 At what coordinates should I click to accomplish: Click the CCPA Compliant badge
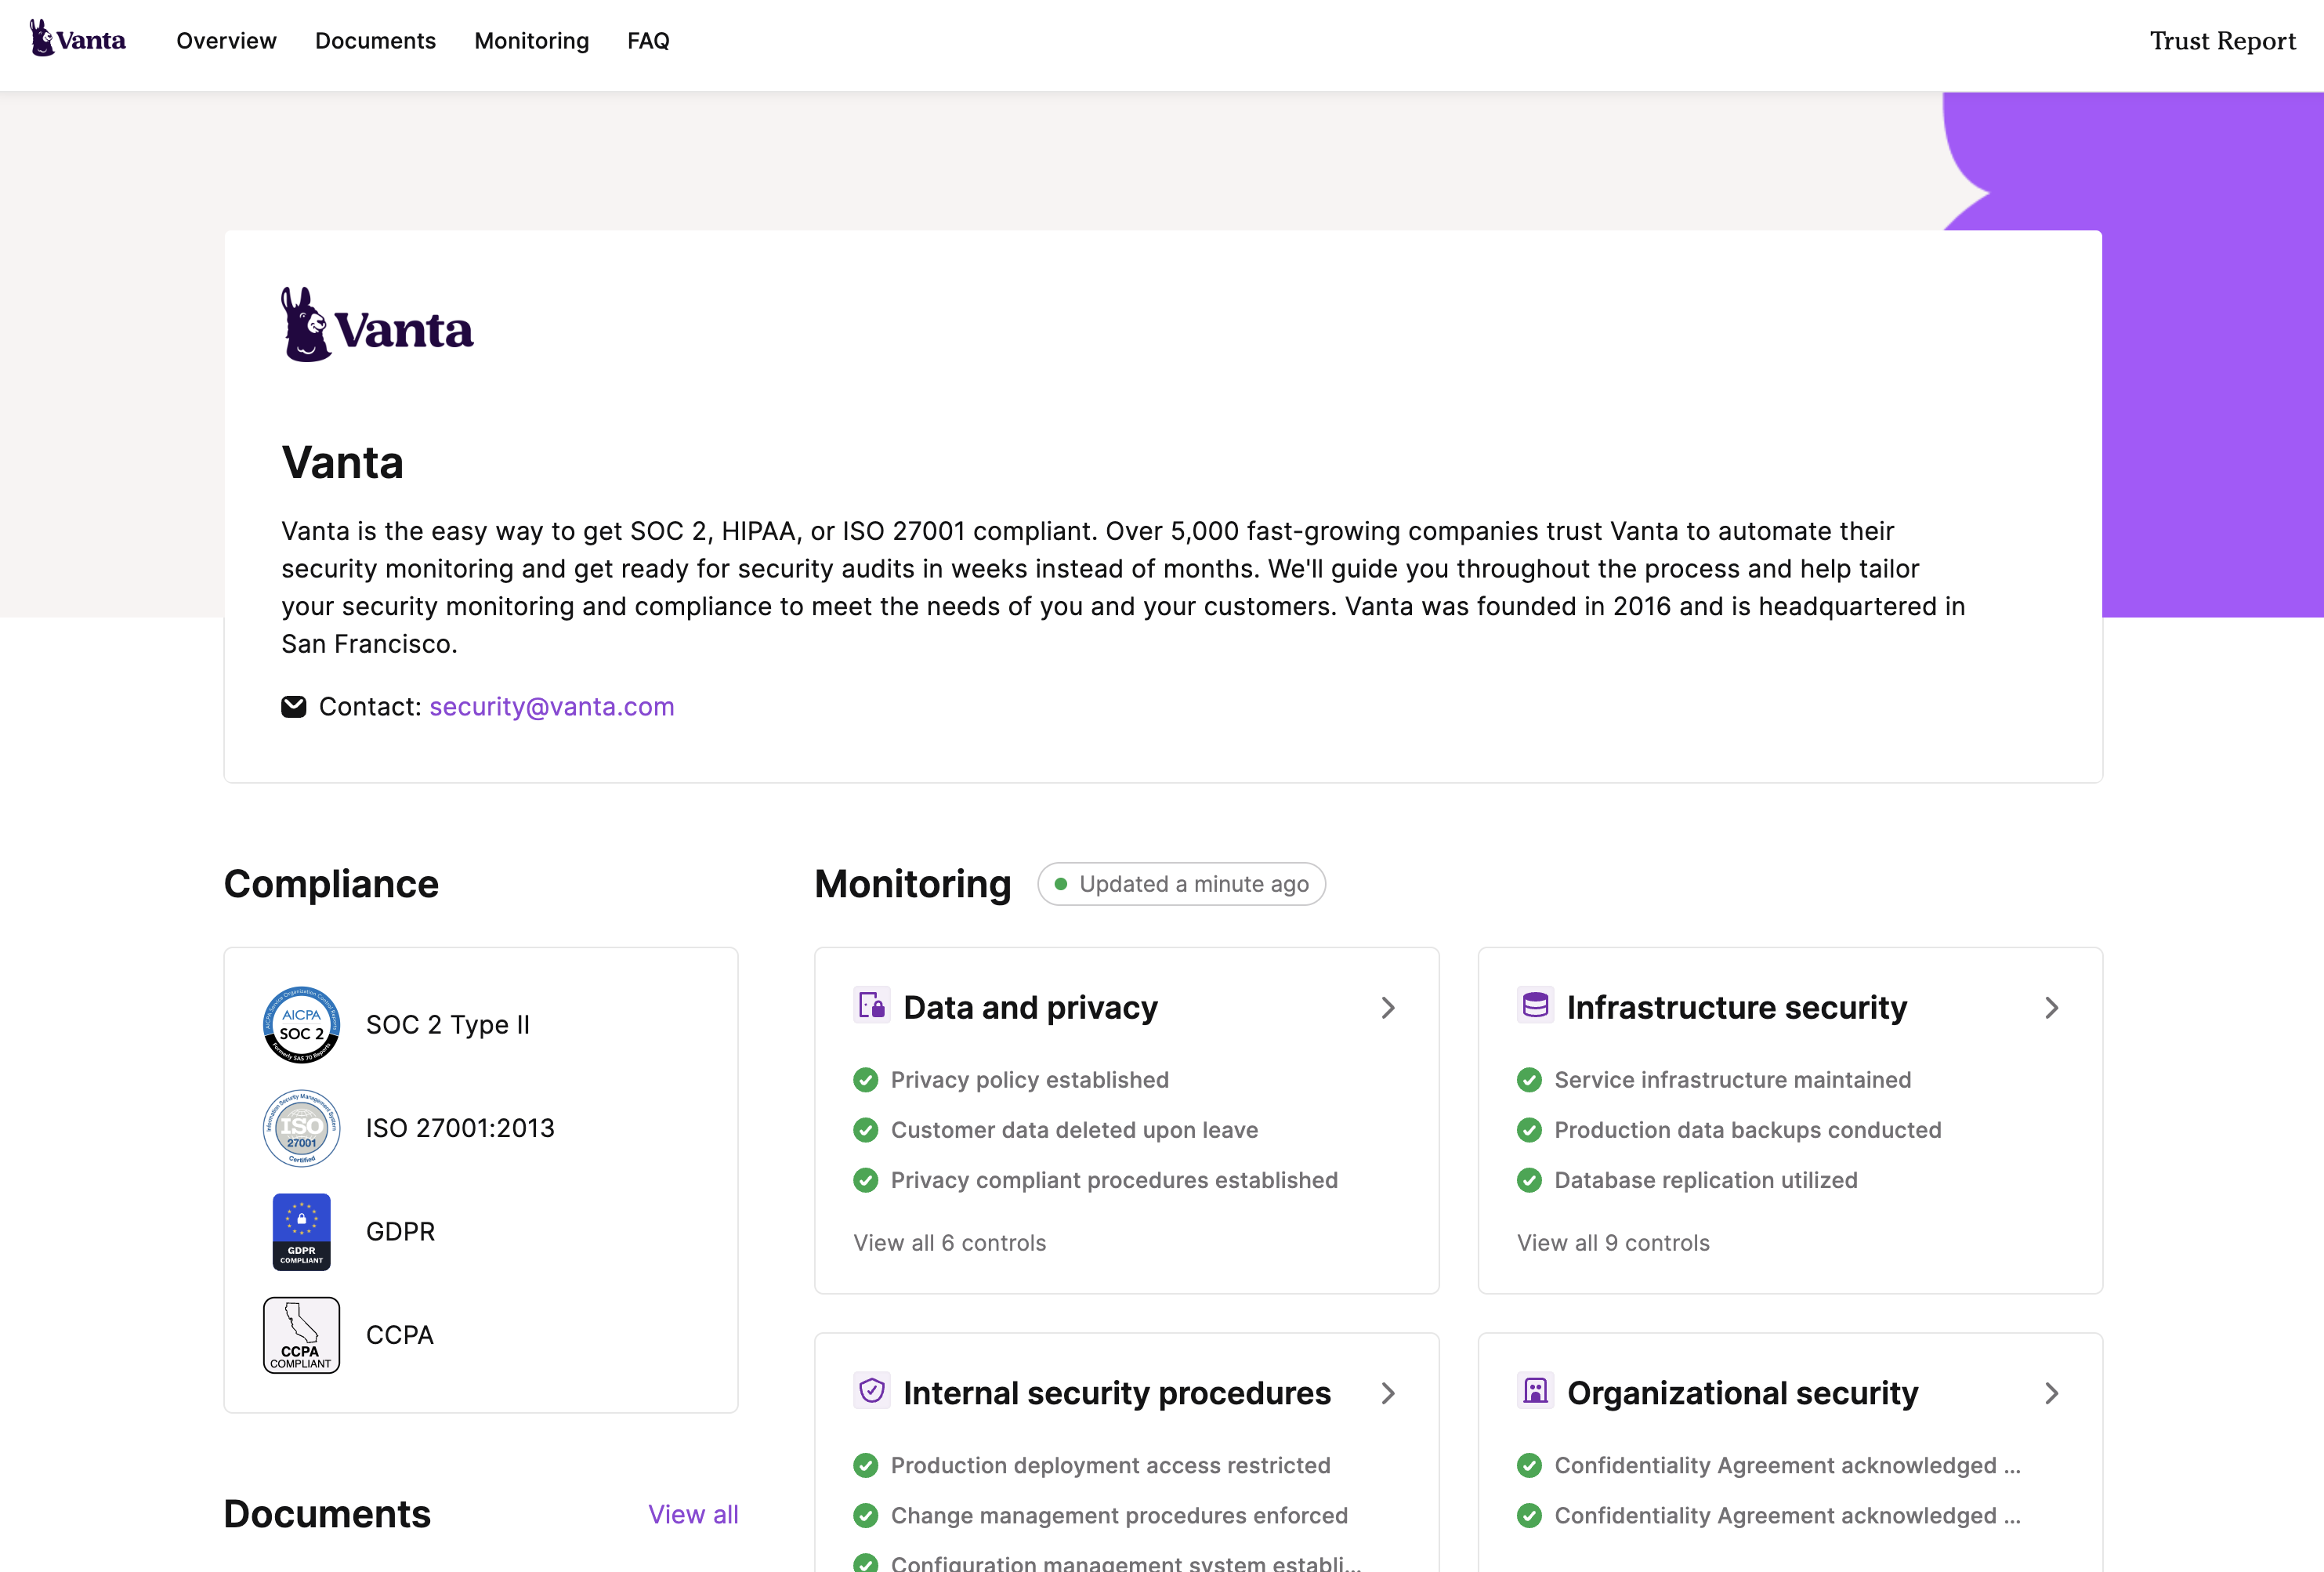click(x=300, y=1334)
